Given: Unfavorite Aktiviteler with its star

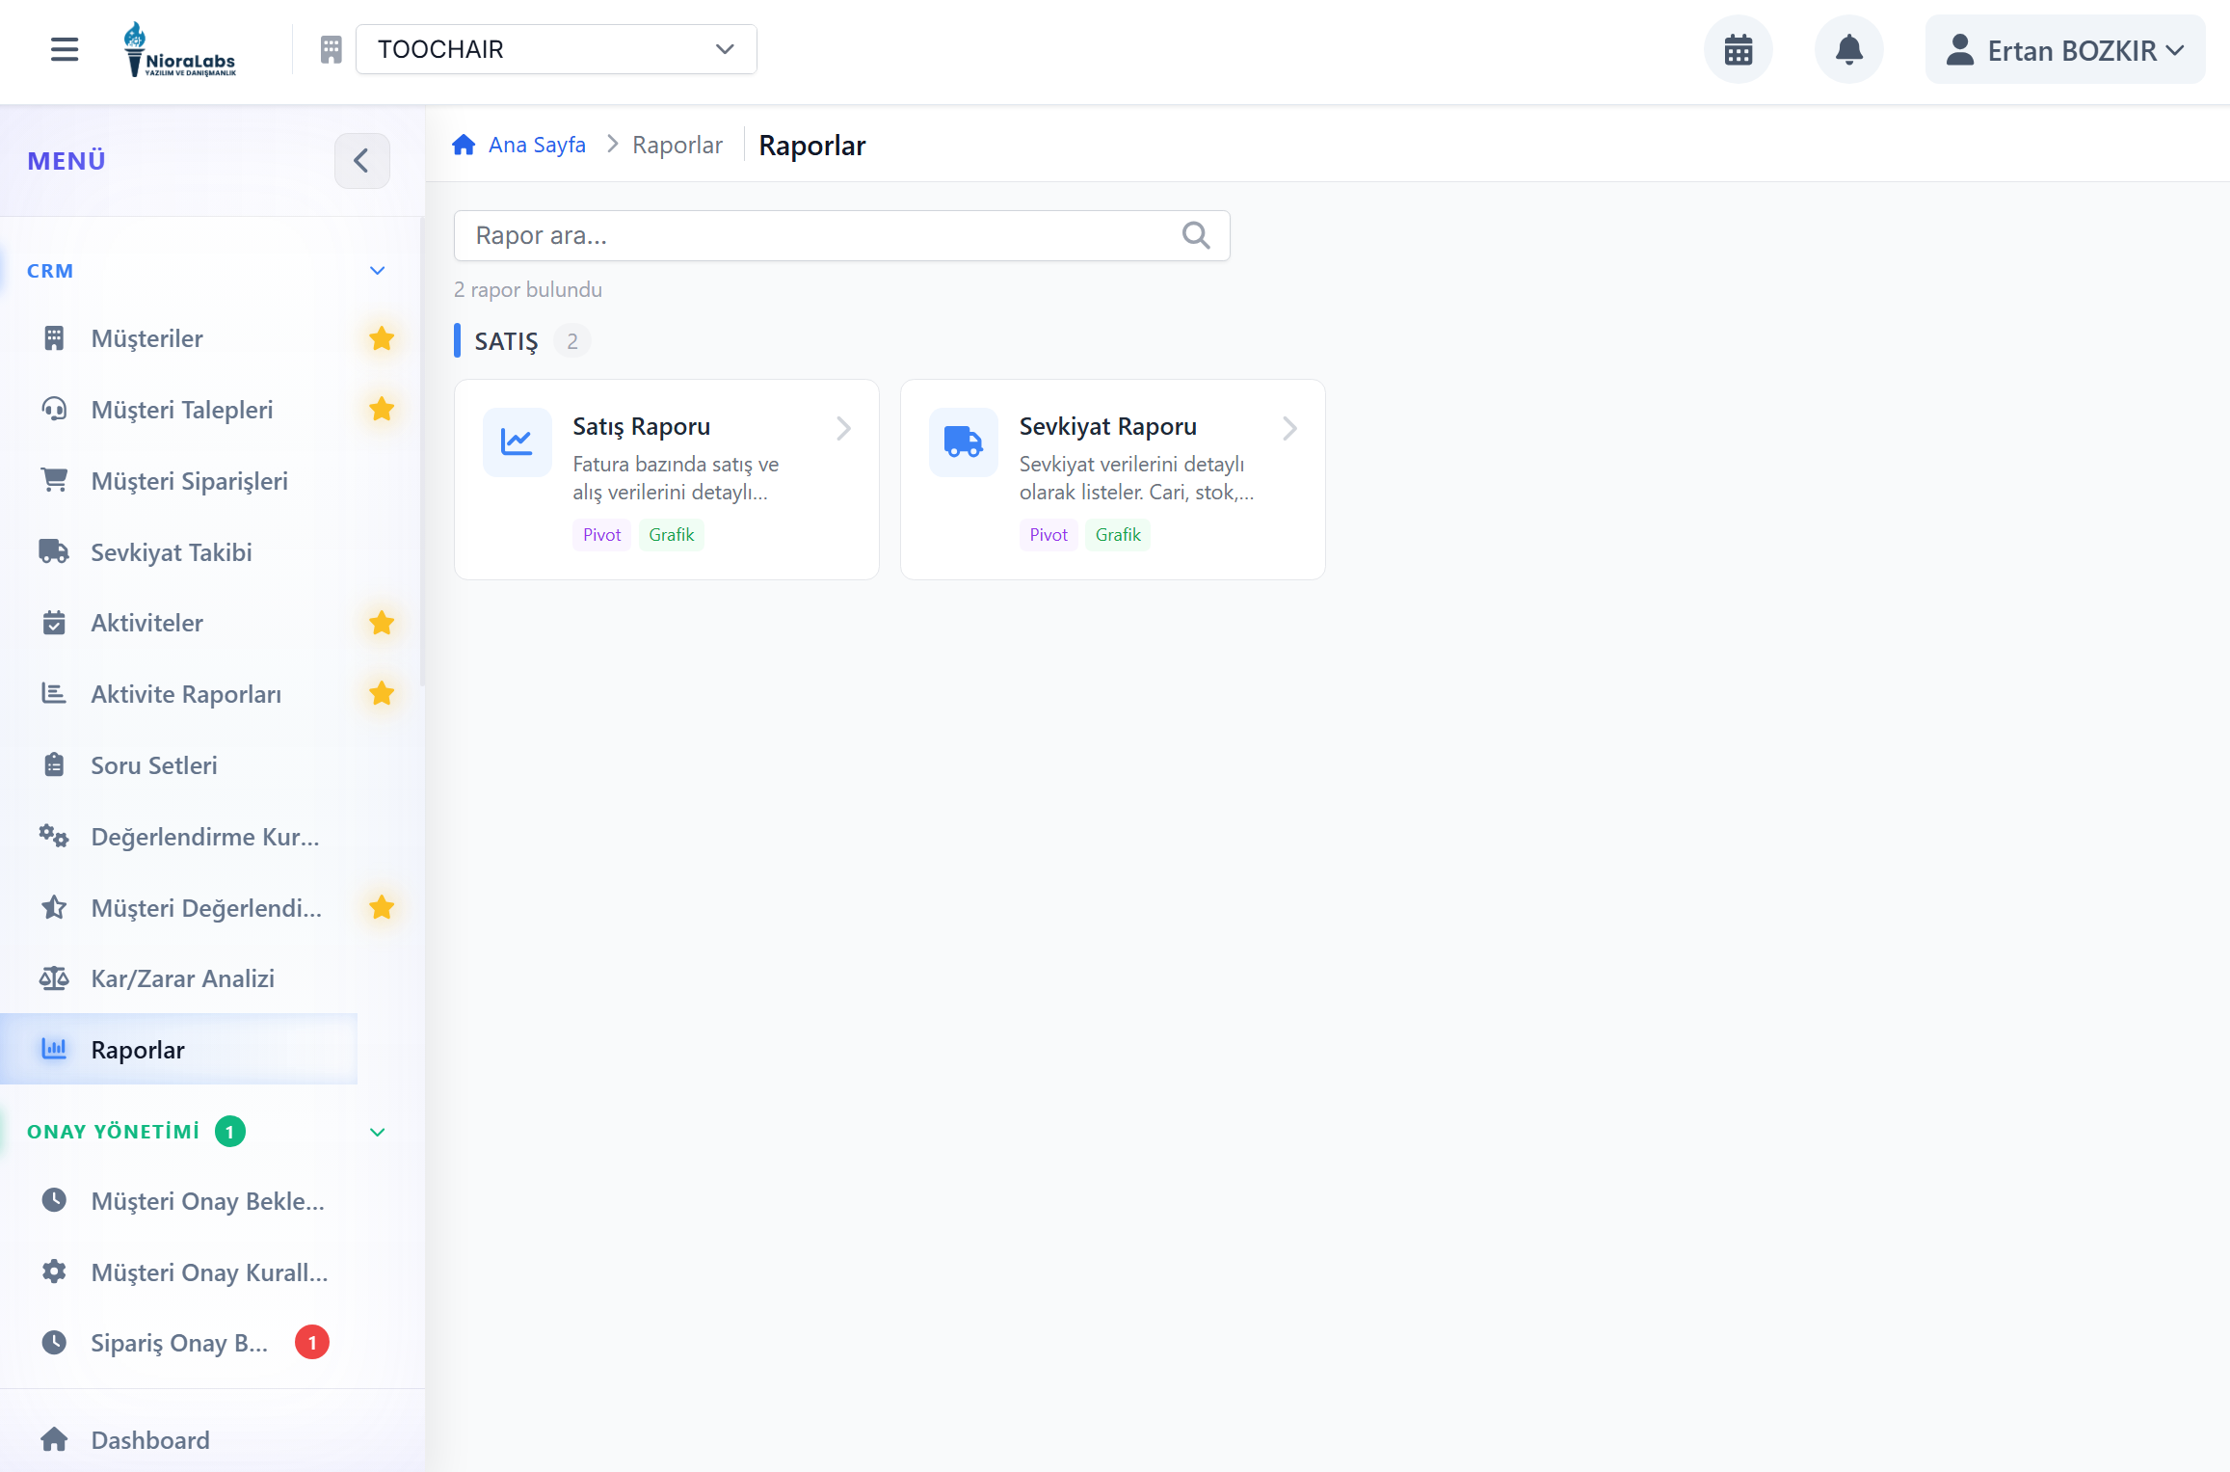Looking at the screenshot, I should tap(382, 623).
